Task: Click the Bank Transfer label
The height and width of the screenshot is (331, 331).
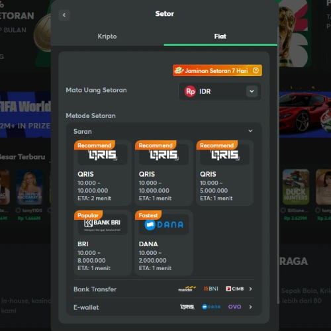Action: point(95,289)
